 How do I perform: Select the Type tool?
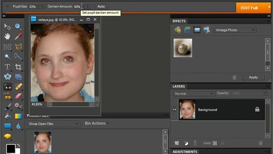click(7, 67)
